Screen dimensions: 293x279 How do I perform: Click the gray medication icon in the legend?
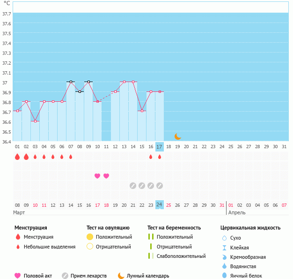tap(65, 276)
